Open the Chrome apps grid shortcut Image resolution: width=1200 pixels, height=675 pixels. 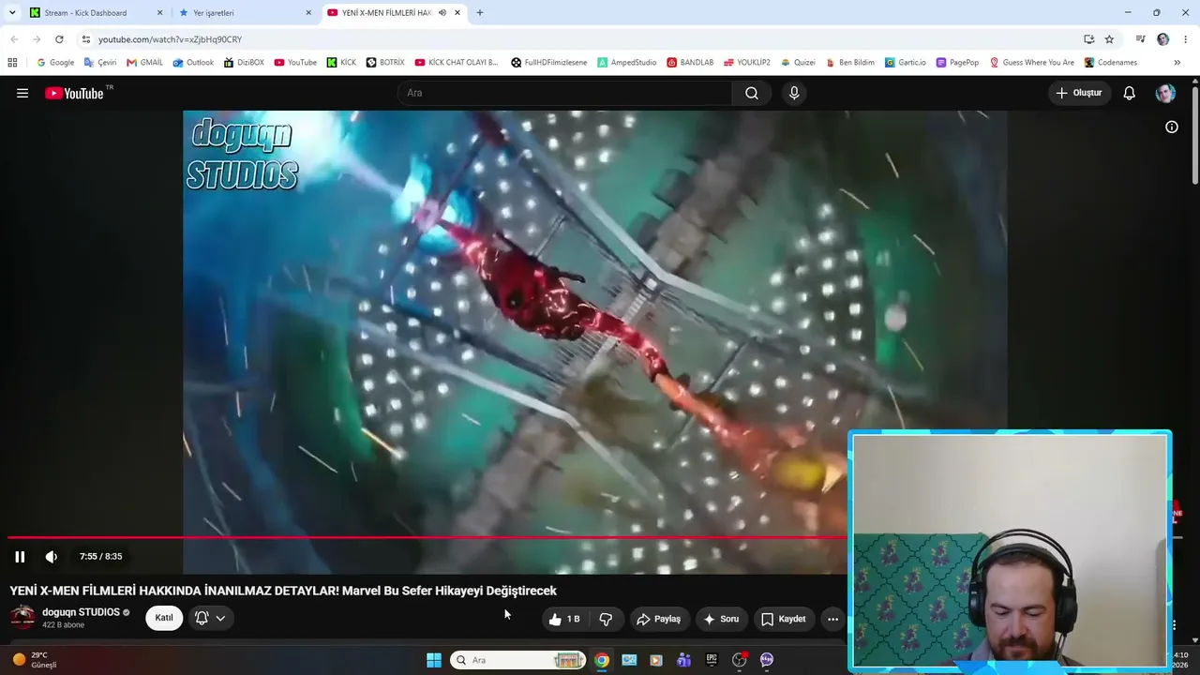12,63
